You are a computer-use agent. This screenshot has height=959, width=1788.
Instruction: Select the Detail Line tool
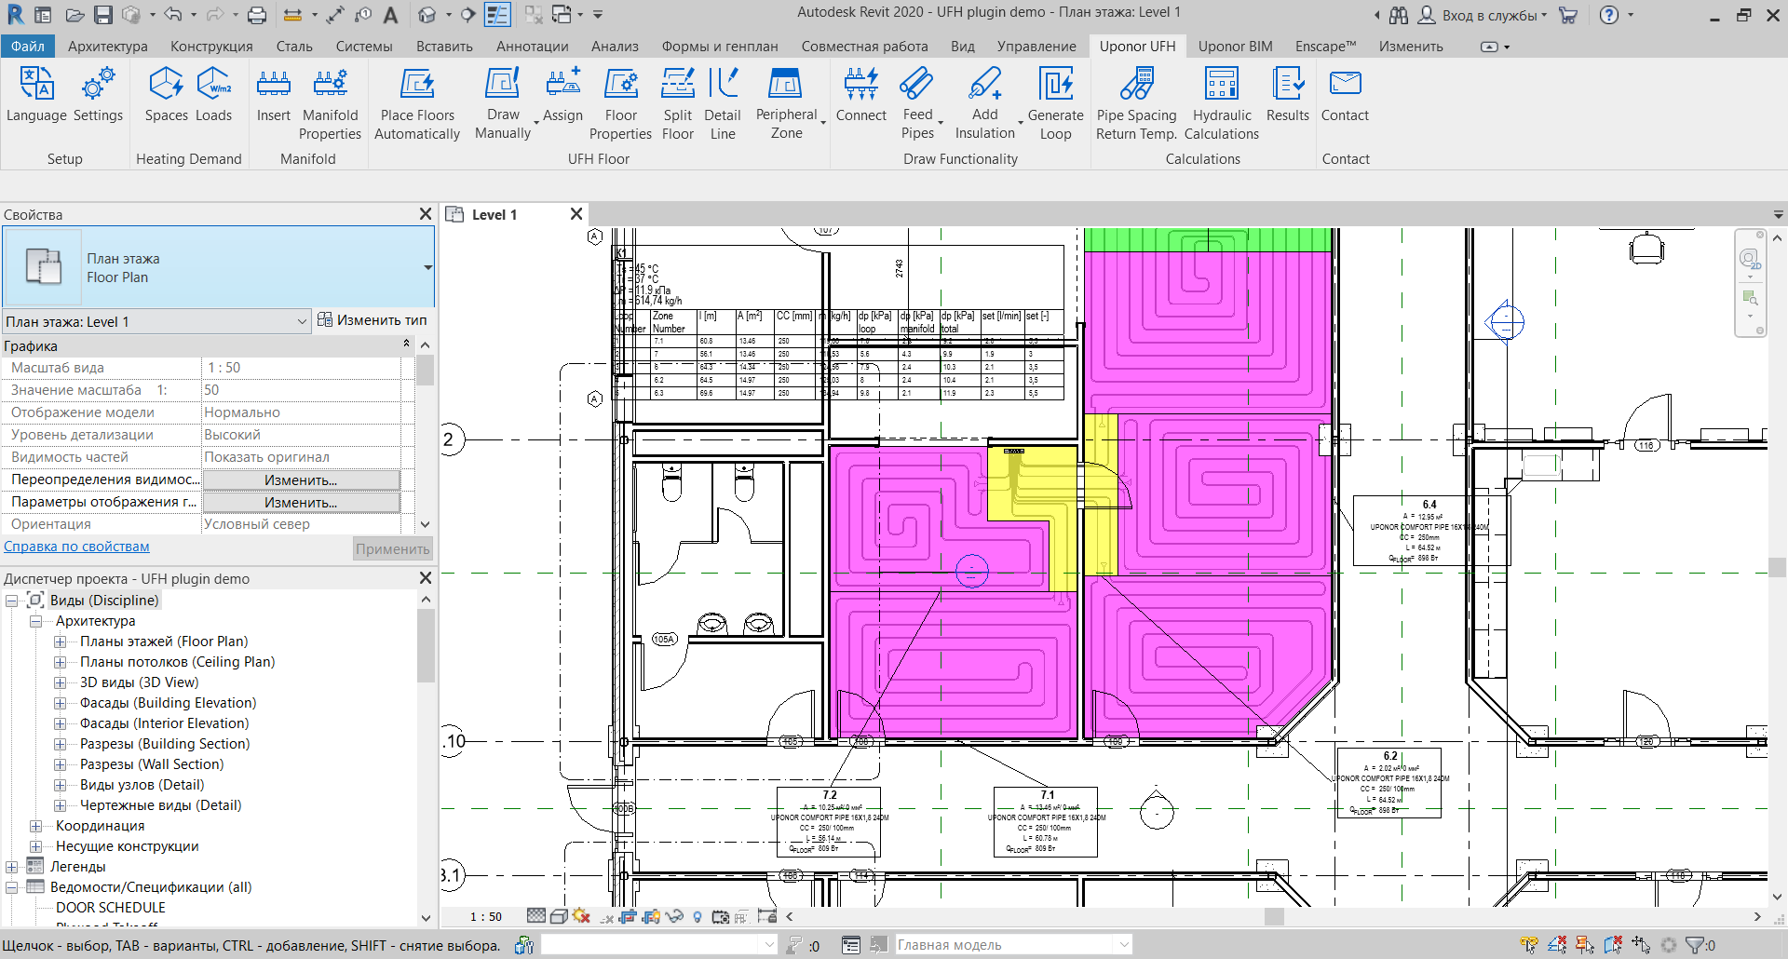point(723,104)
